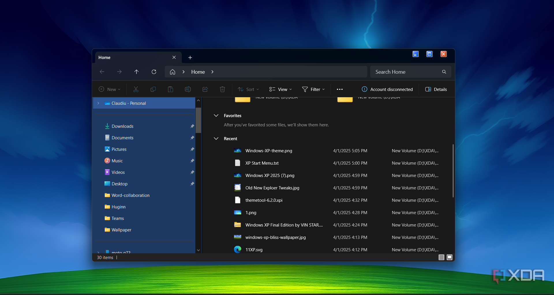The image size is (554, 295).
Task: Collapse the Favorites section
Action: pos(216,116)
